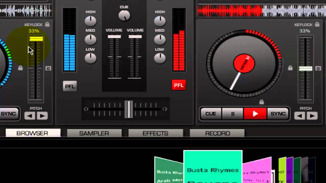Click the right deck pitch reset 0 button

pyautogui.click(x=318, y=68)
